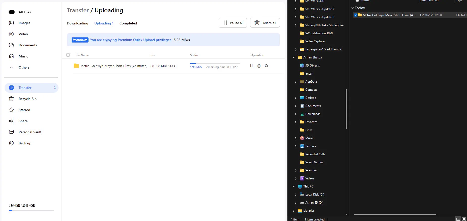Screen dimensions: 467x221
Task: Expand the Downloads tree node
Action: tap(296, 114)
